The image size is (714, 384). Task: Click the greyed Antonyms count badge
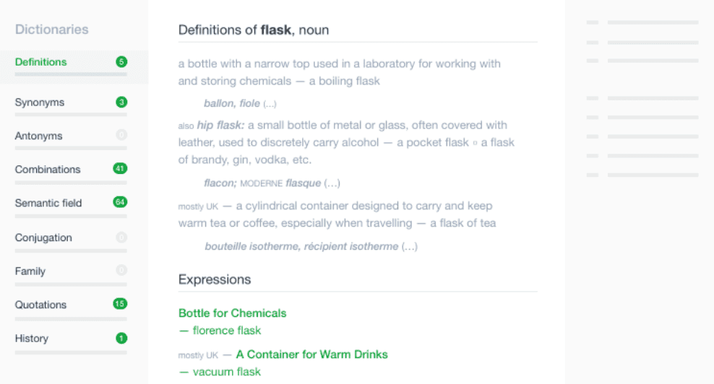pos(121,135)
